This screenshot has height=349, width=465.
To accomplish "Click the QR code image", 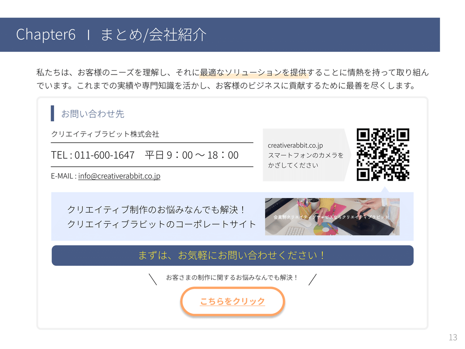I will 383,154.
